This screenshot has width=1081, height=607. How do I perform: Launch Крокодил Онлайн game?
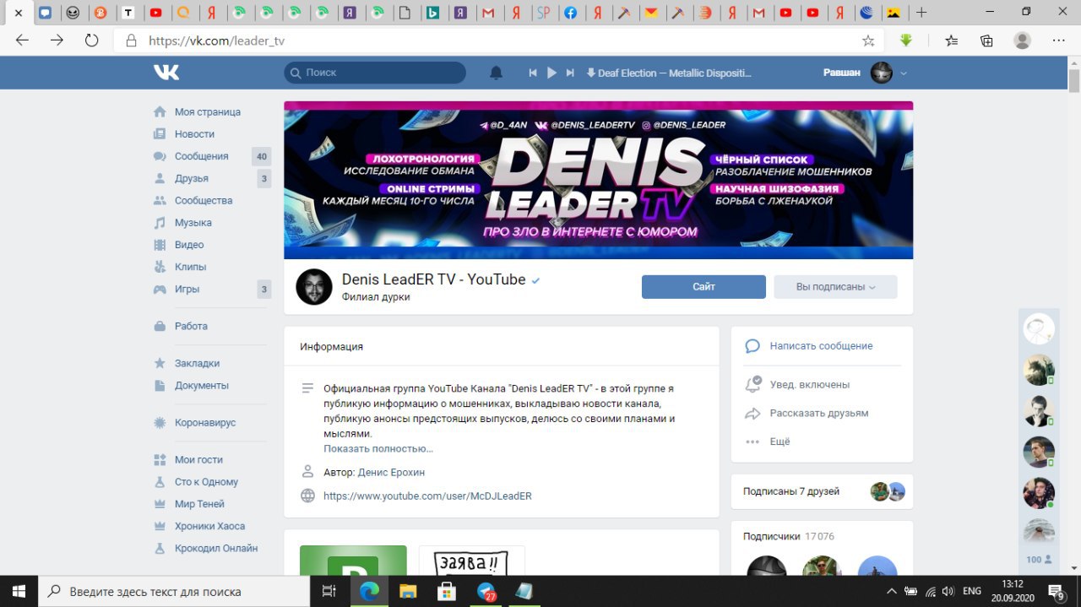point(216,548)
